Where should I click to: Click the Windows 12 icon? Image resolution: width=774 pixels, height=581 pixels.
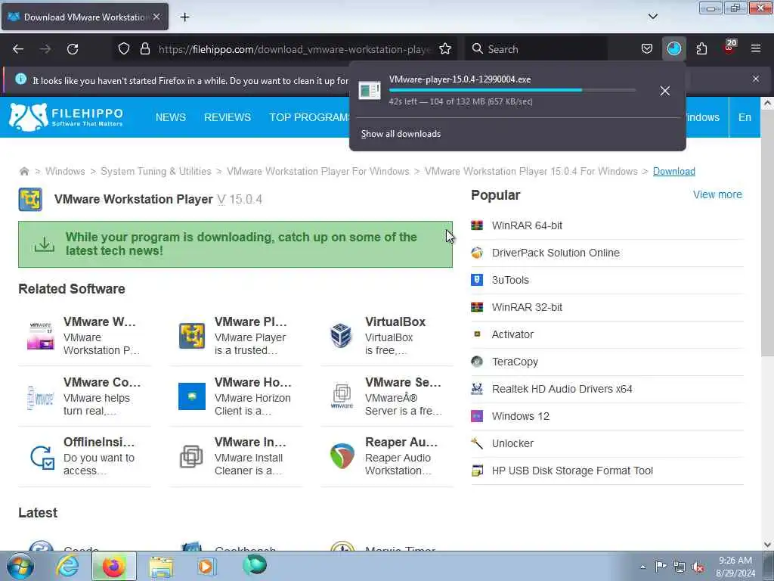(x=477, y=416)
